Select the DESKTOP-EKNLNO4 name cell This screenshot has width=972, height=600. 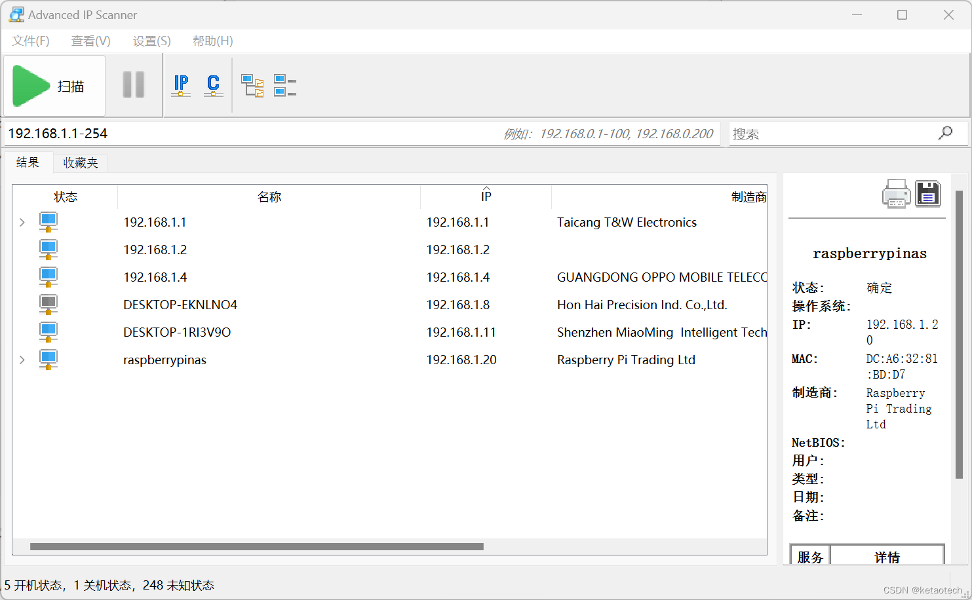tap(180, 305)
